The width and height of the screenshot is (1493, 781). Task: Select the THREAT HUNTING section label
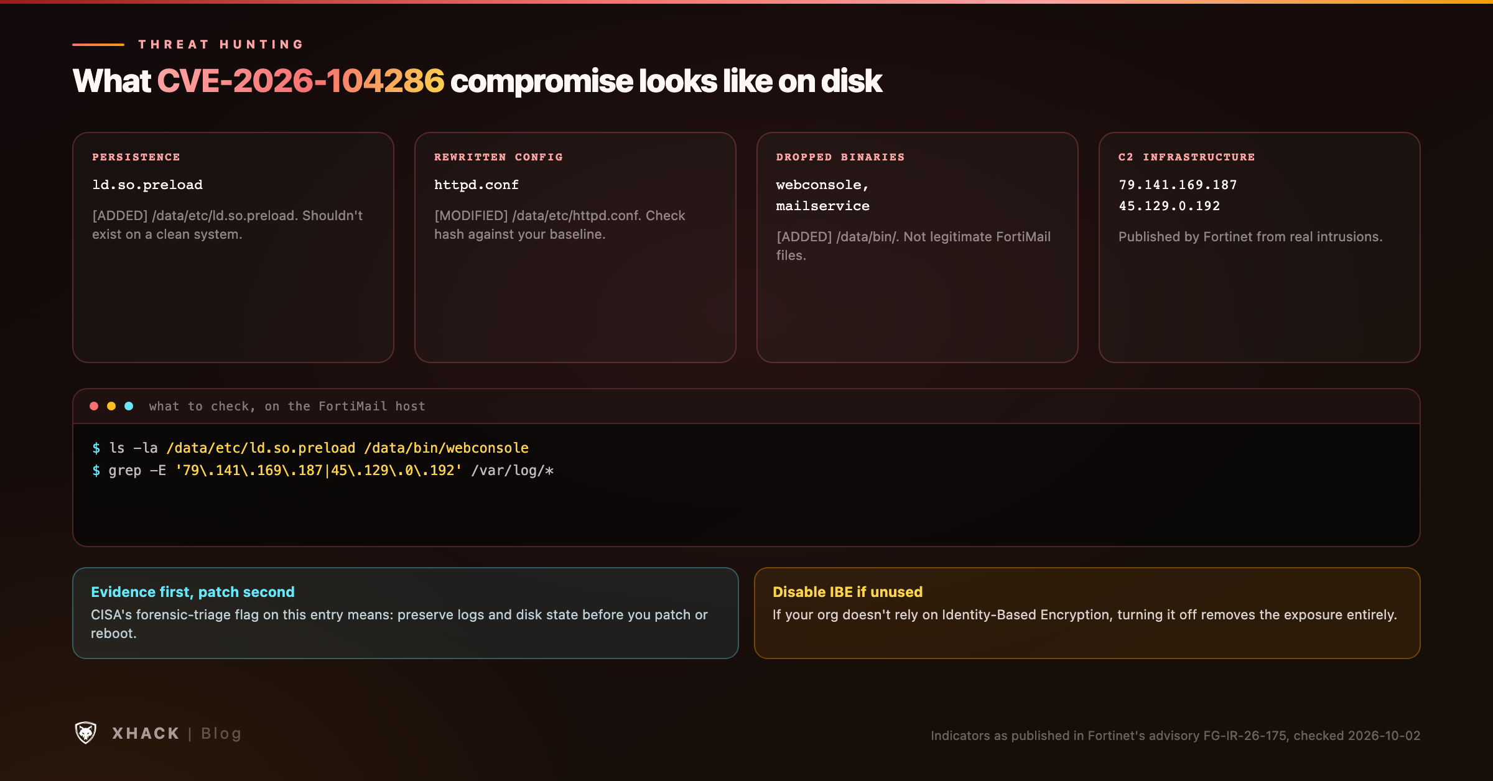pos(221,44)
